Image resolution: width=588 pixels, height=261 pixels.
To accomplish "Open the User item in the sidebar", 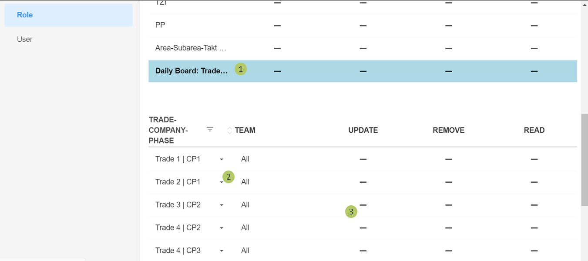I will pos(25,39).
